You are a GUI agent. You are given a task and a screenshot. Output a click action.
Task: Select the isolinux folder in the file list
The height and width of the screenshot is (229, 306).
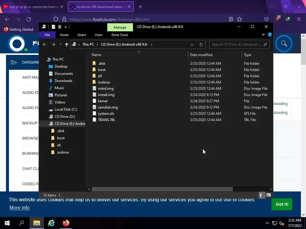104,82
